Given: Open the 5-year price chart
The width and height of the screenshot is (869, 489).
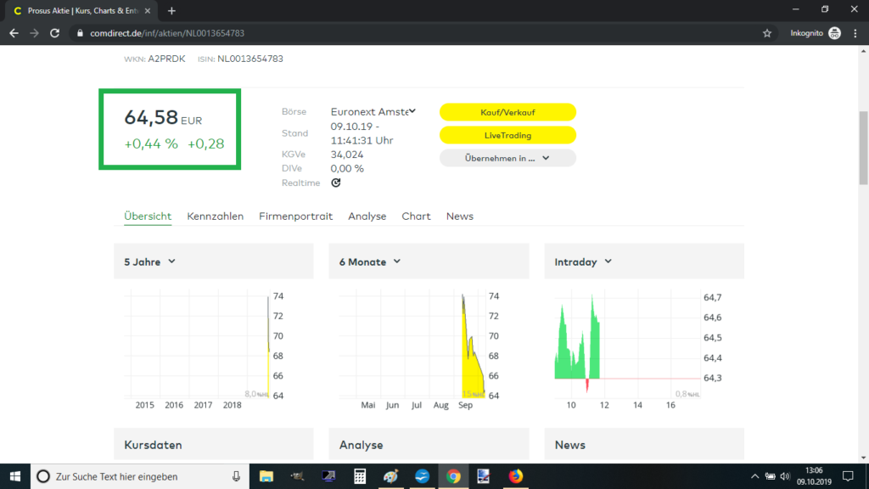Looking at the screenshot, I should 205,349.
